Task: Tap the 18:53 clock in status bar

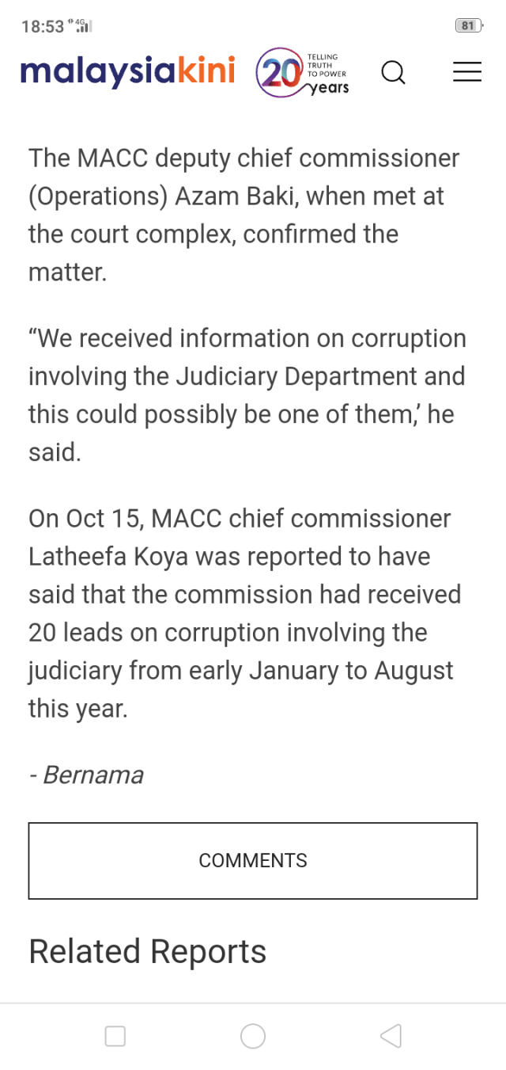Action: (x=43, y=27)
